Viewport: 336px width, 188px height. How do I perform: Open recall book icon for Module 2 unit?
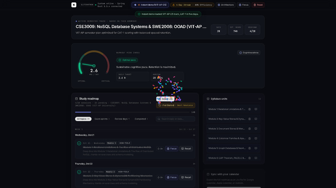(256, 119)
